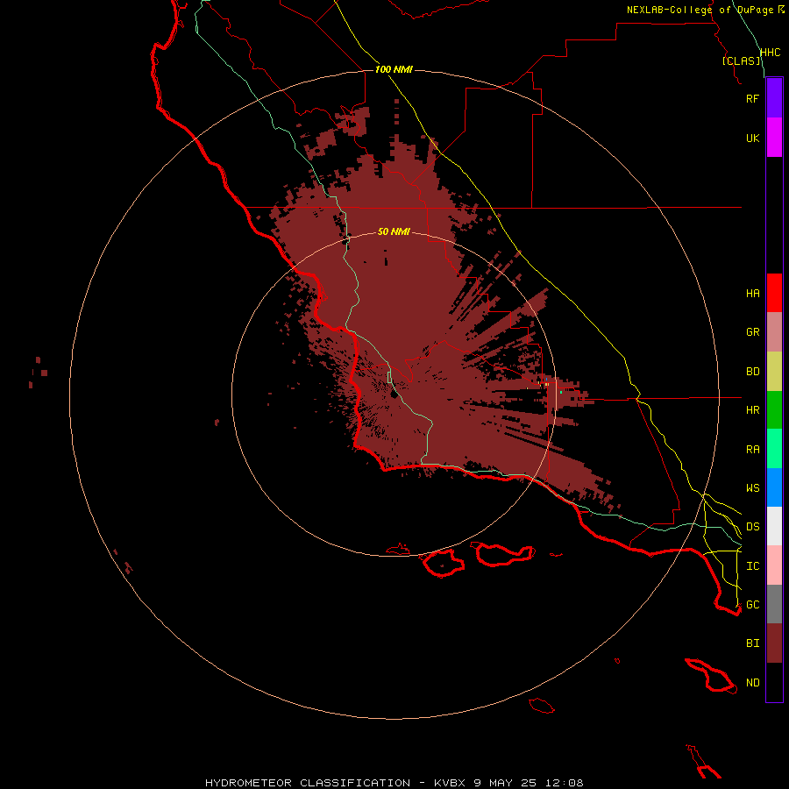This screenshot has height=789, width=789.
Task: Click the '[CLAS]' legend heading
Action: [x=741, y=60]
